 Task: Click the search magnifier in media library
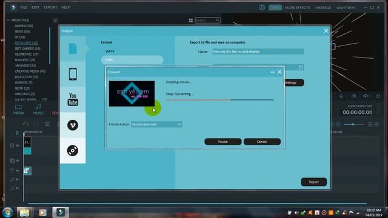tap(218, 20)
